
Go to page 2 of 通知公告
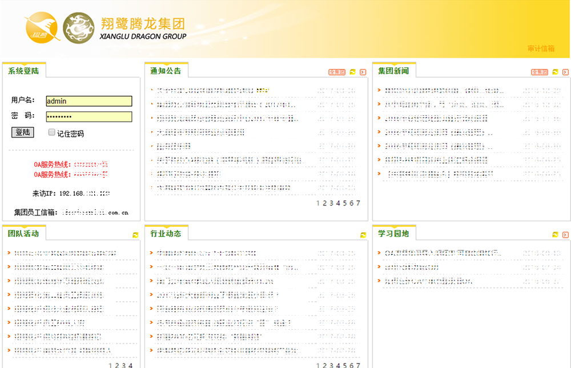click(x=324, y=203)
